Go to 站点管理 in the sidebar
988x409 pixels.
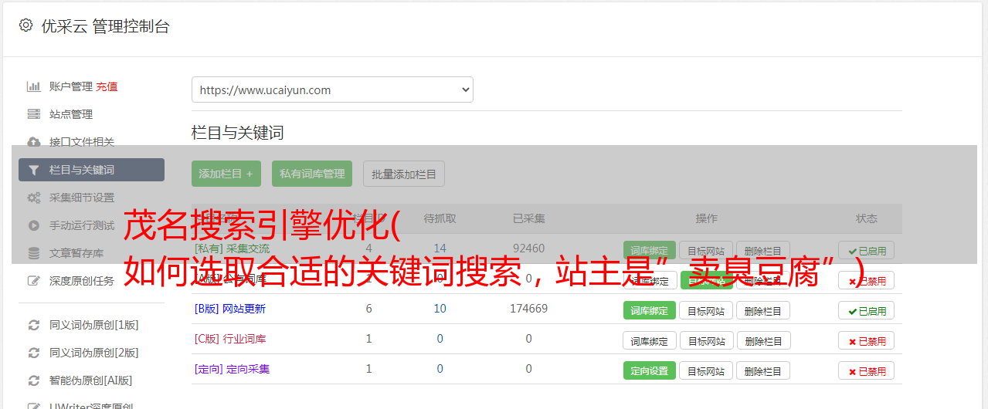[71, 114]
